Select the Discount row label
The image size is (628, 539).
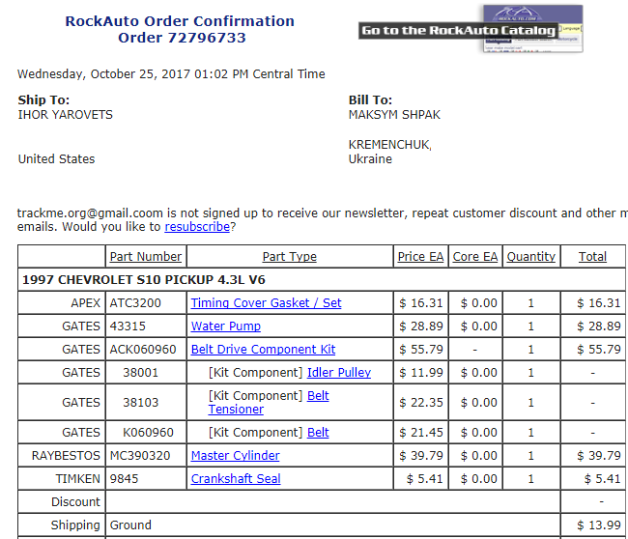click(75, 502)
